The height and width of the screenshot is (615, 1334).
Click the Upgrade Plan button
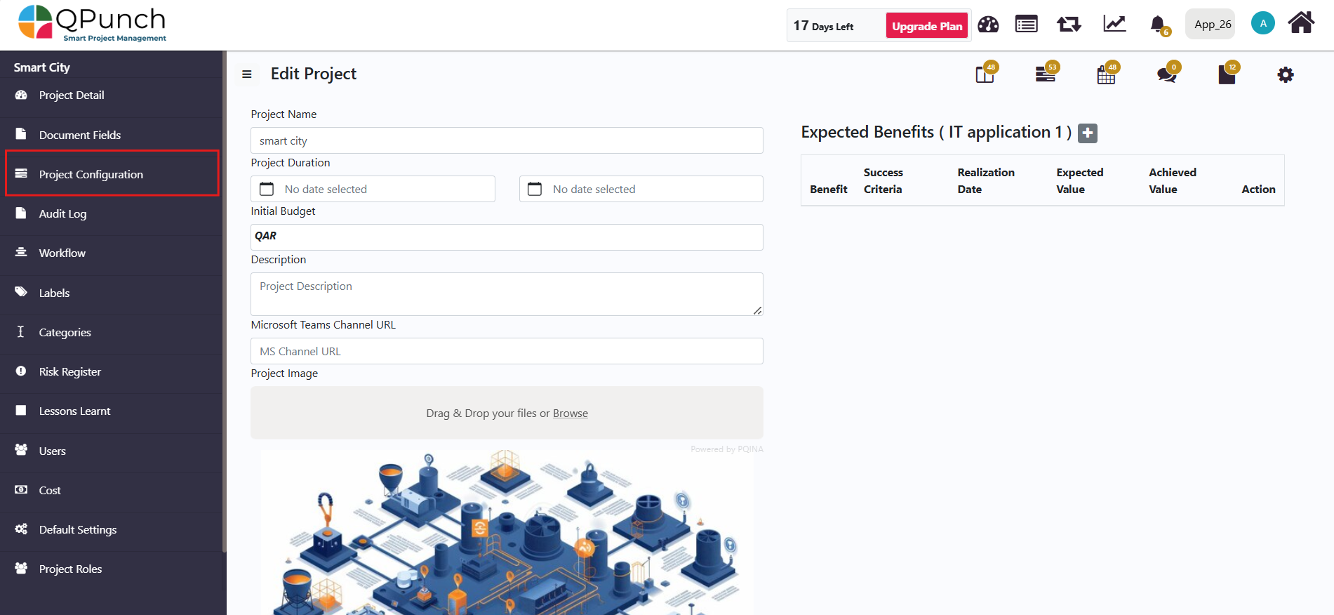point(926,26)
